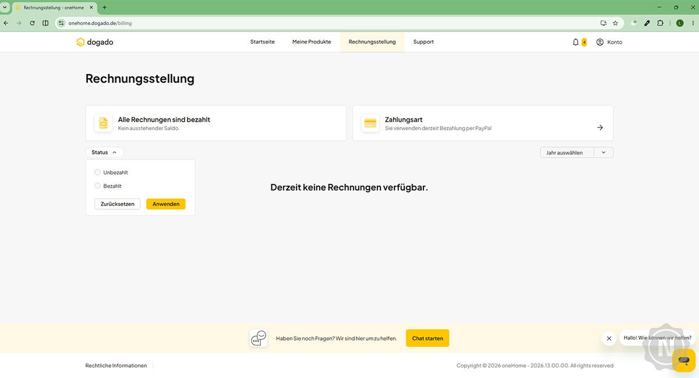Open Zahlungsart via the arrow icon
This screenshot has height=378, width=699.
600,127
